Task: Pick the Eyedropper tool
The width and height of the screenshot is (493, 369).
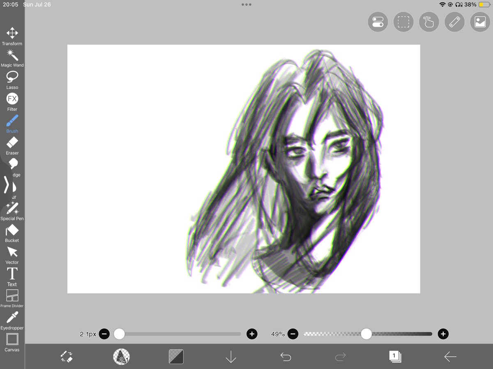Action: pos(12,321)
